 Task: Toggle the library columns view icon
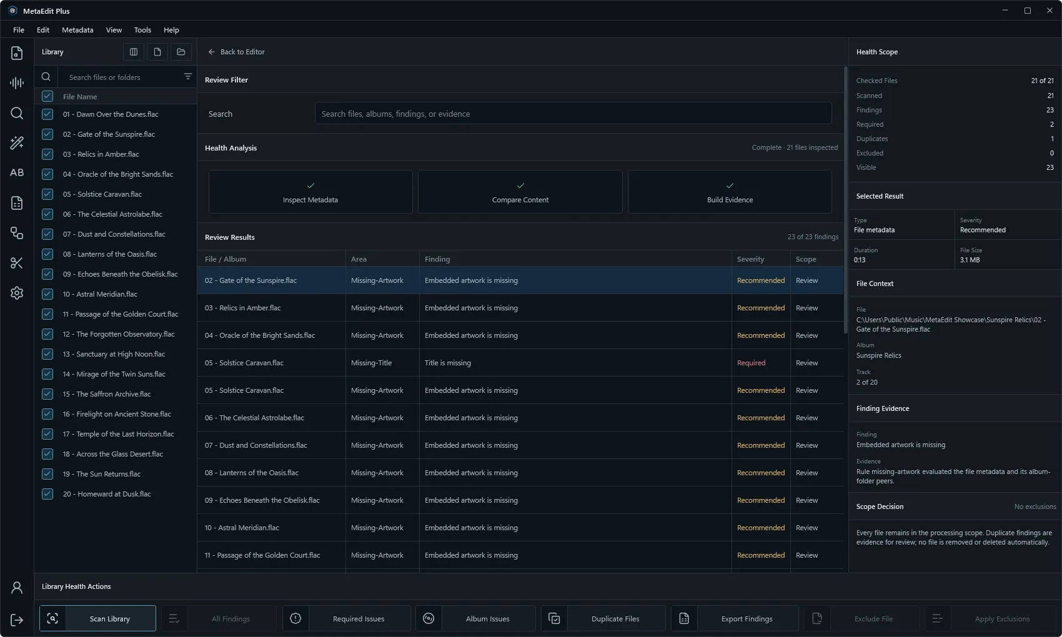click(x=134, y=52)
